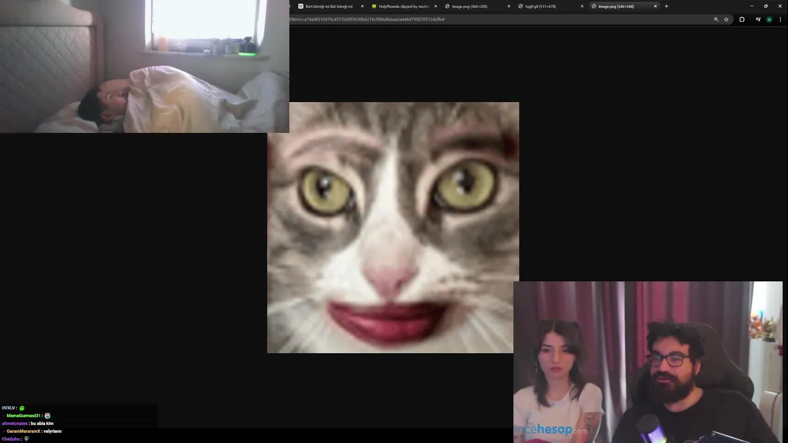Screen dimensions: 788x443
Task: Click the emote in Chatjuhu's message
Action: pyautogui.click(x=26, y=439)
